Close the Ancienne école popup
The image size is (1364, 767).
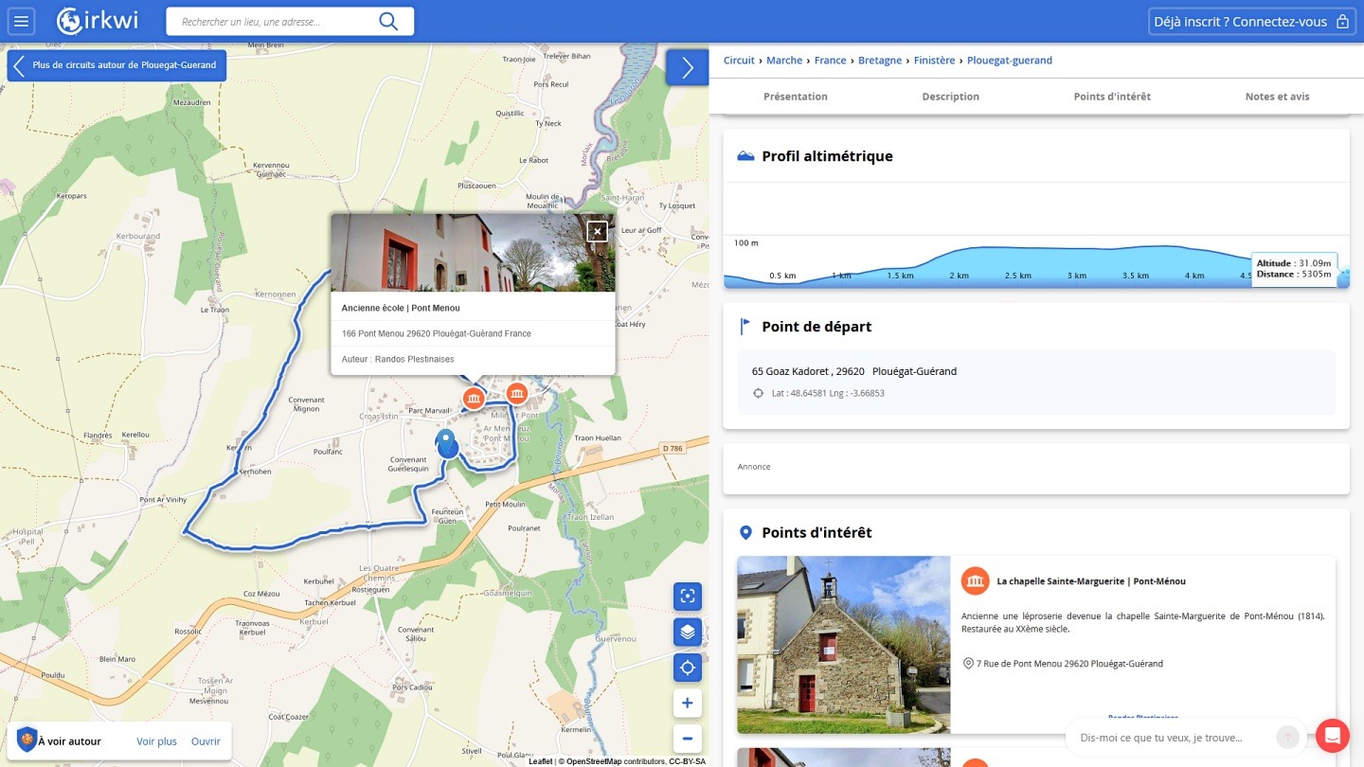[x=597, y=231]
